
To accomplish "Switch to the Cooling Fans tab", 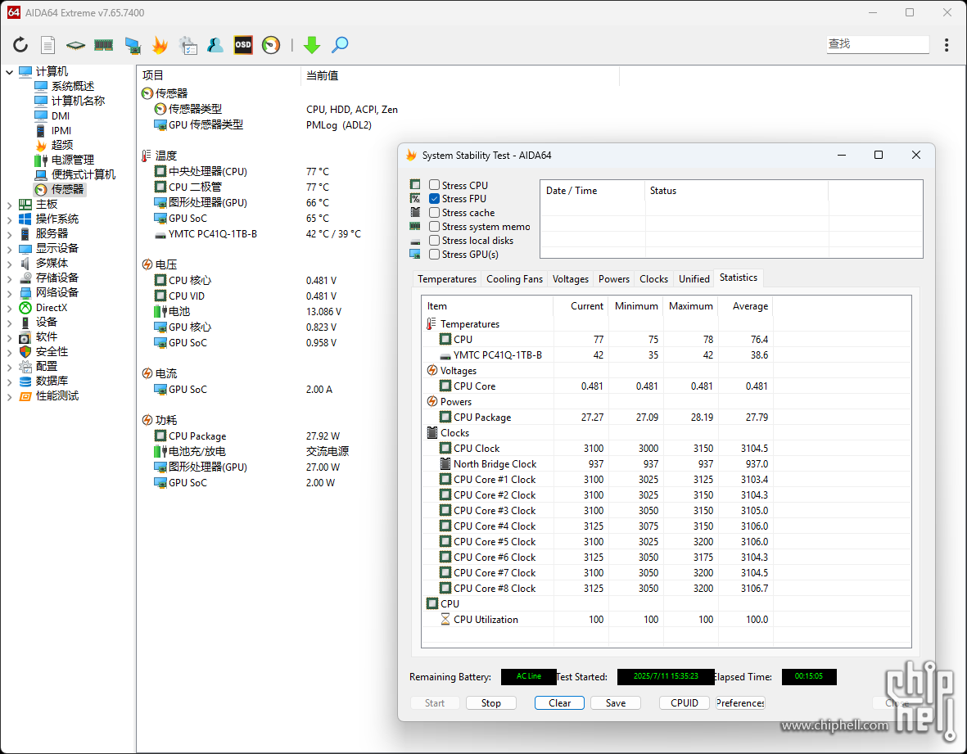I will pyautogui.click(x=514, y=278).
